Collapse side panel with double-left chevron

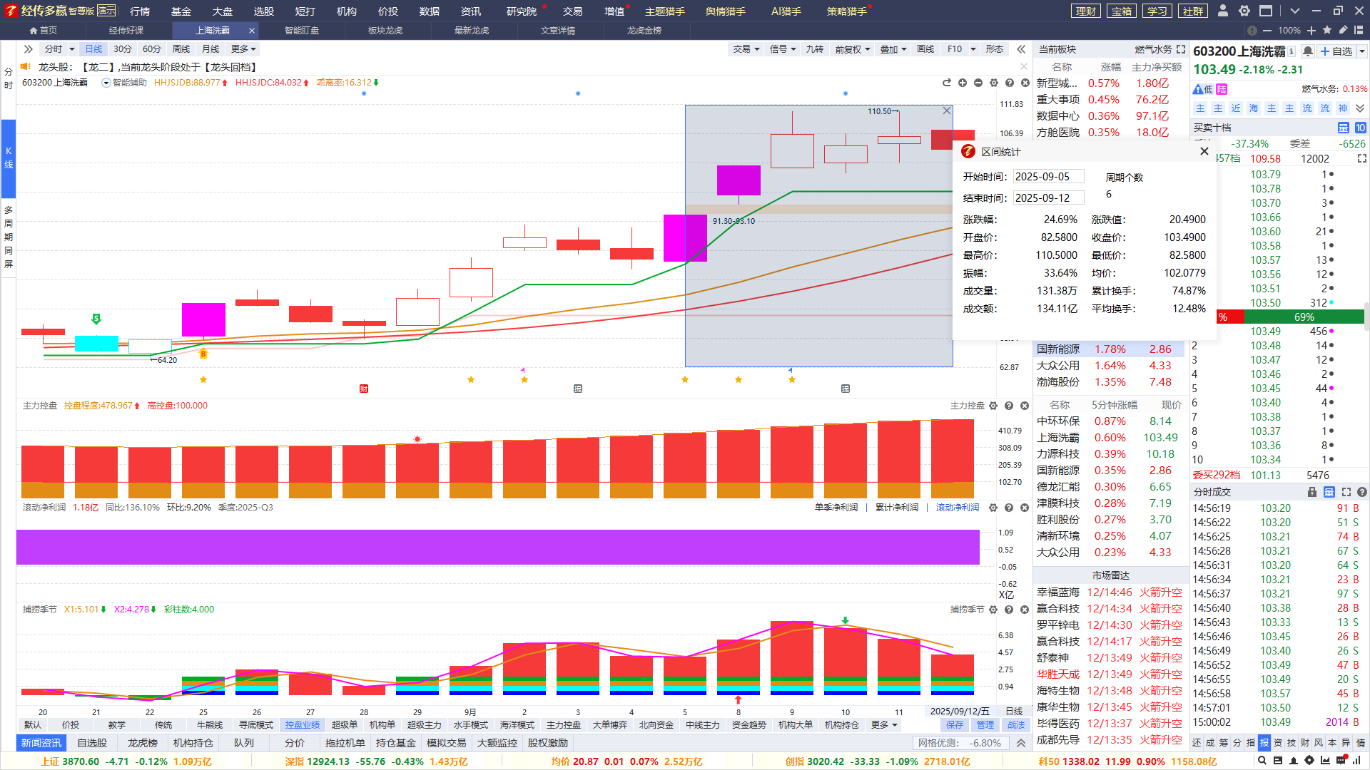click(x=1021, y=49)
